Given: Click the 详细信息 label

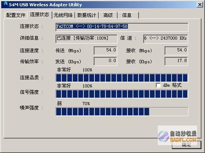Looking at the screenshot, I should click(31, 38).
